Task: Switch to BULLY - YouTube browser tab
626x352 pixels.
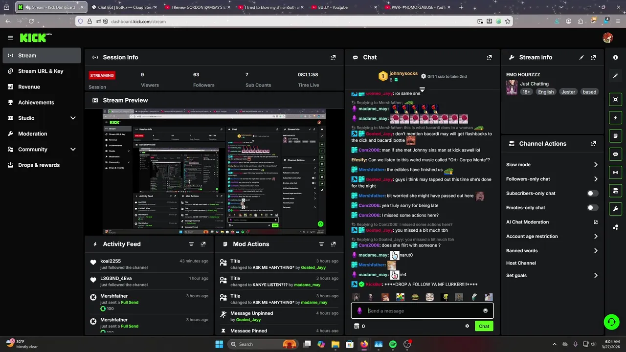Action: [342, 7]
